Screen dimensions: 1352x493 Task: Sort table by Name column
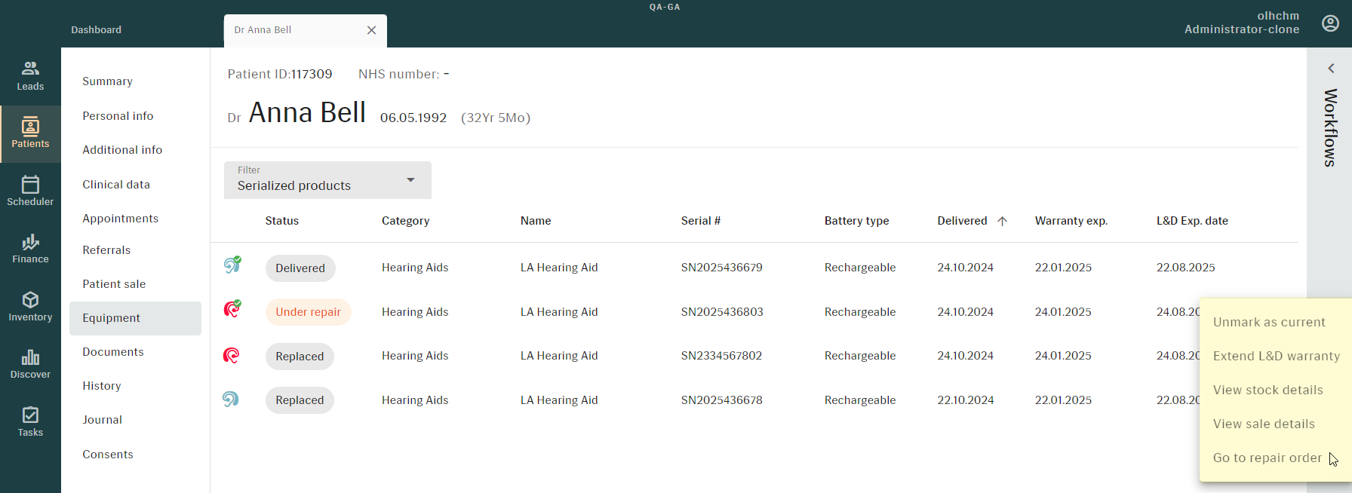[536, 221]
